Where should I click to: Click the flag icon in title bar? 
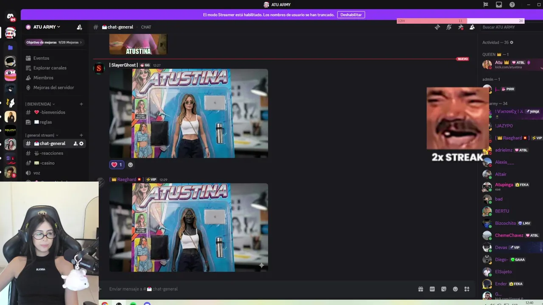pyautogui.click(x=486, y=5)
